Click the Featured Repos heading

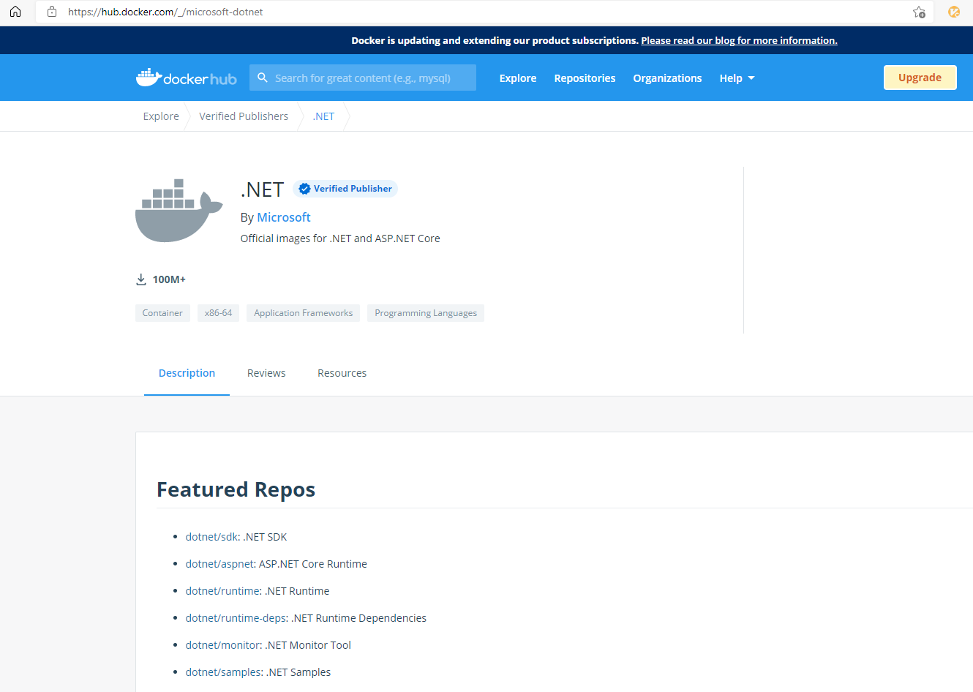[x=236, y=489]
